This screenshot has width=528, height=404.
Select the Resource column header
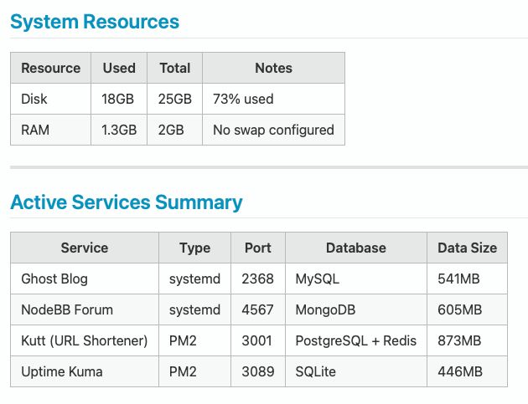(x=50, y=69)
